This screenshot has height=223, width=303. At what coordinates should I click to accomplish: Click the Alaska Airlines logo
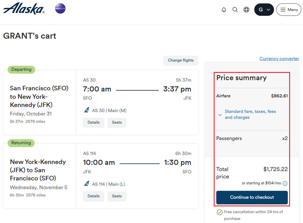pos(24,8)
